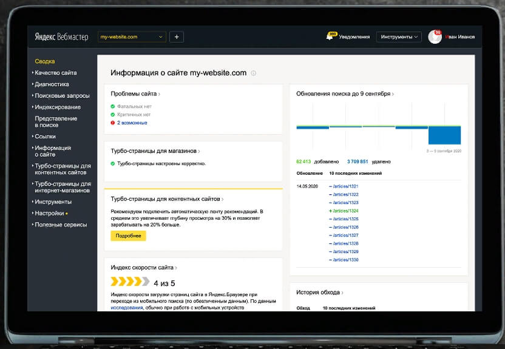The image size is (505, 349).
Task: Open the /articles/1326 link
Action: pos(345,227)
